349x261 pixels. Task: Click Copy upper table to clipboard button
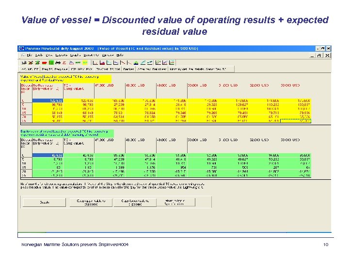[91, 202]
